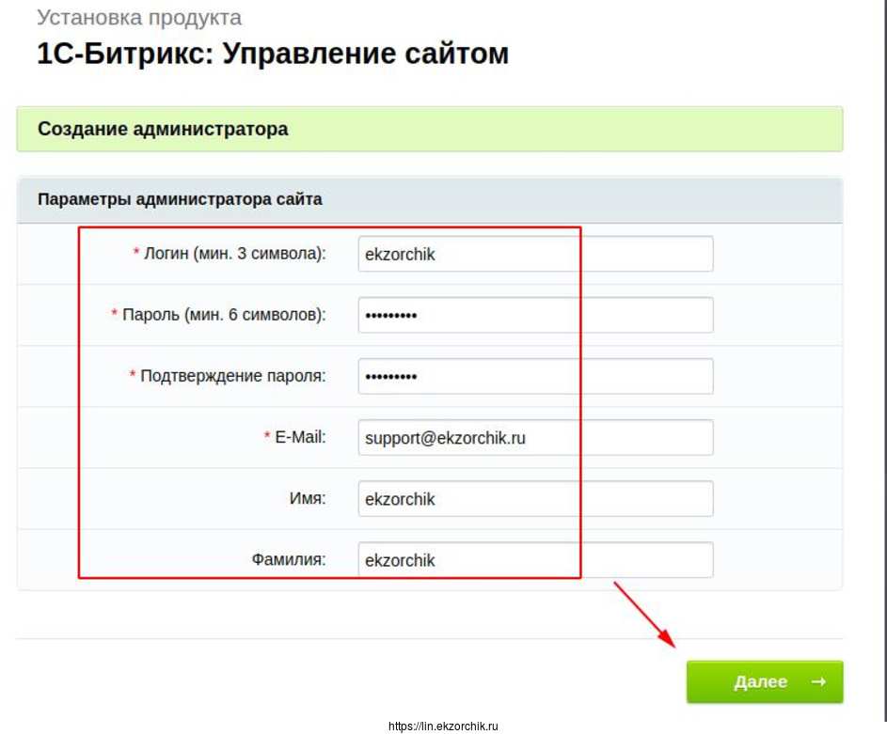
Task: Select the Подтверждение пароля label text
Action: [x=232, y=376]
